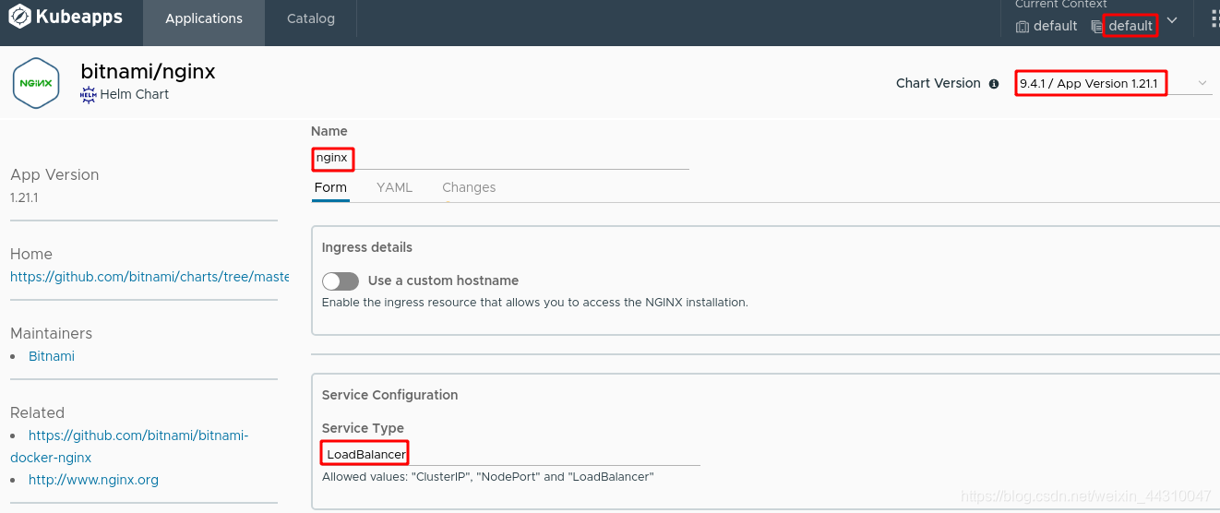Click the Kubeapps brand name
This screenshot has height=513, width=1220.
click(x=78, y=17)
